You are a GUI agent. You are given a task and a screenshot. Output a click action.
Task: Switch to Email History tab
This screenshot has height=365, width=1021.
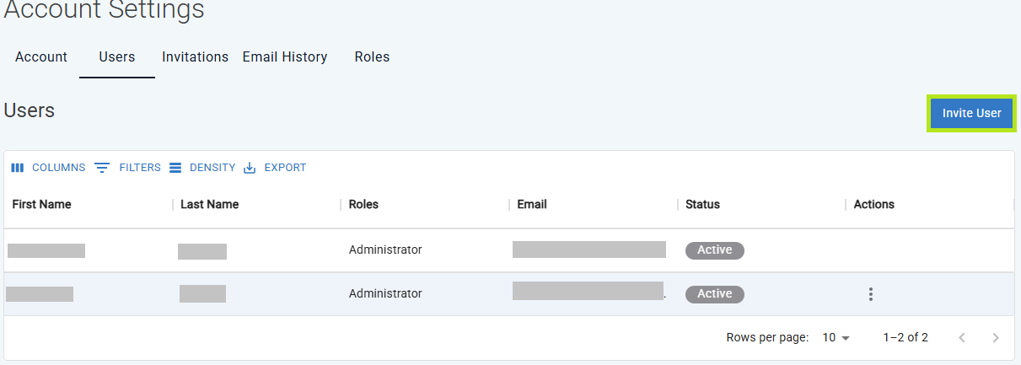point(285,57)
